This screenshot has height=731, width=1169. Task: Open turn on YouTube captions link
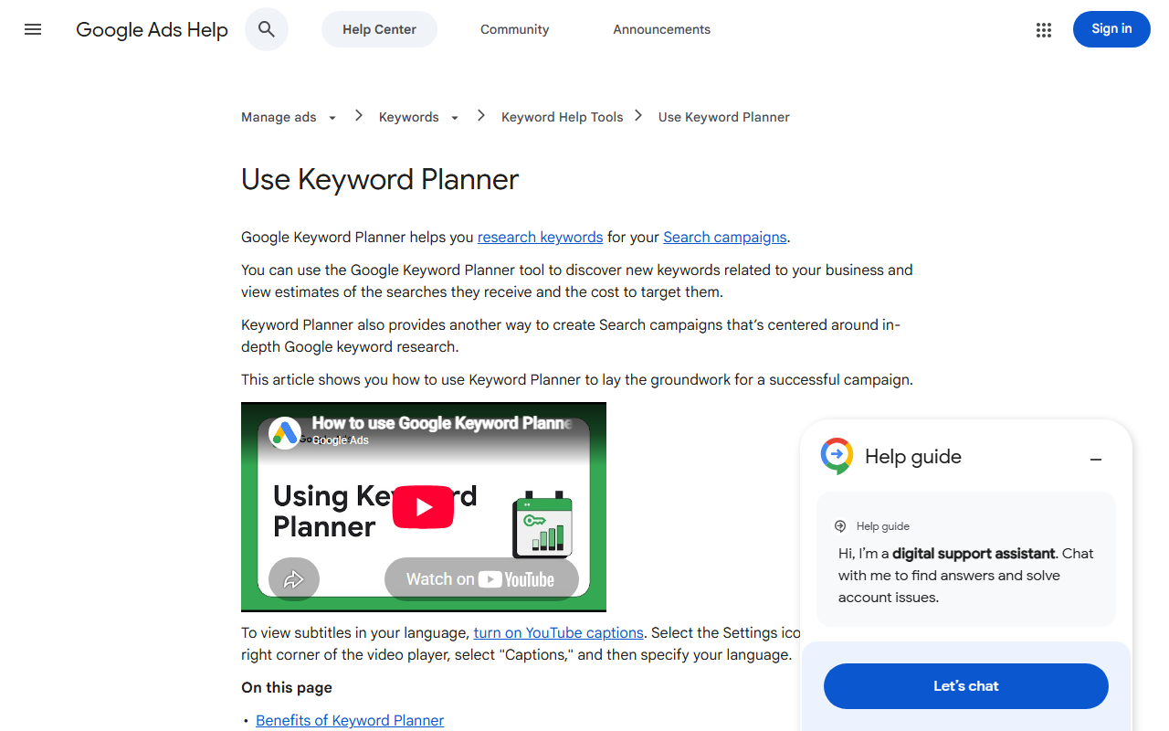[x=558, y=632]
